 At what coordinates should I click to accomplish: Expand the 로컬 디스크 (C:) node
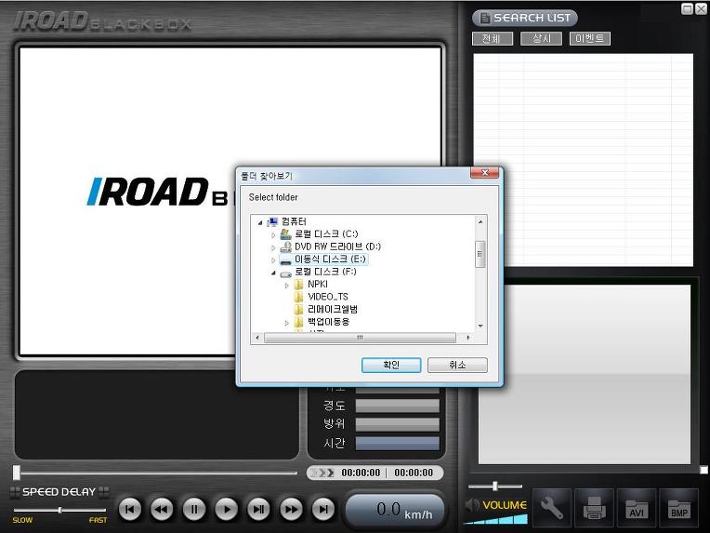click(x=273, y=234)
